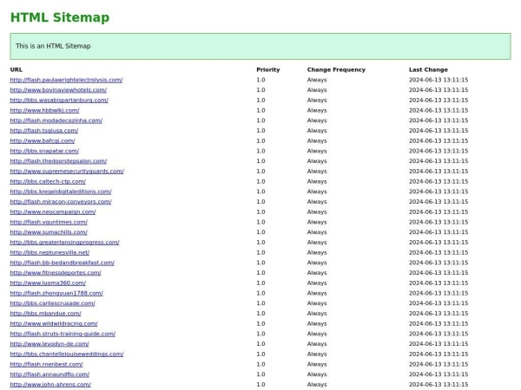Viewport: 521px width, 390px height.
Task: Click 'Always' in the chantellelouiseweddings row
Action: coord(317,354)
